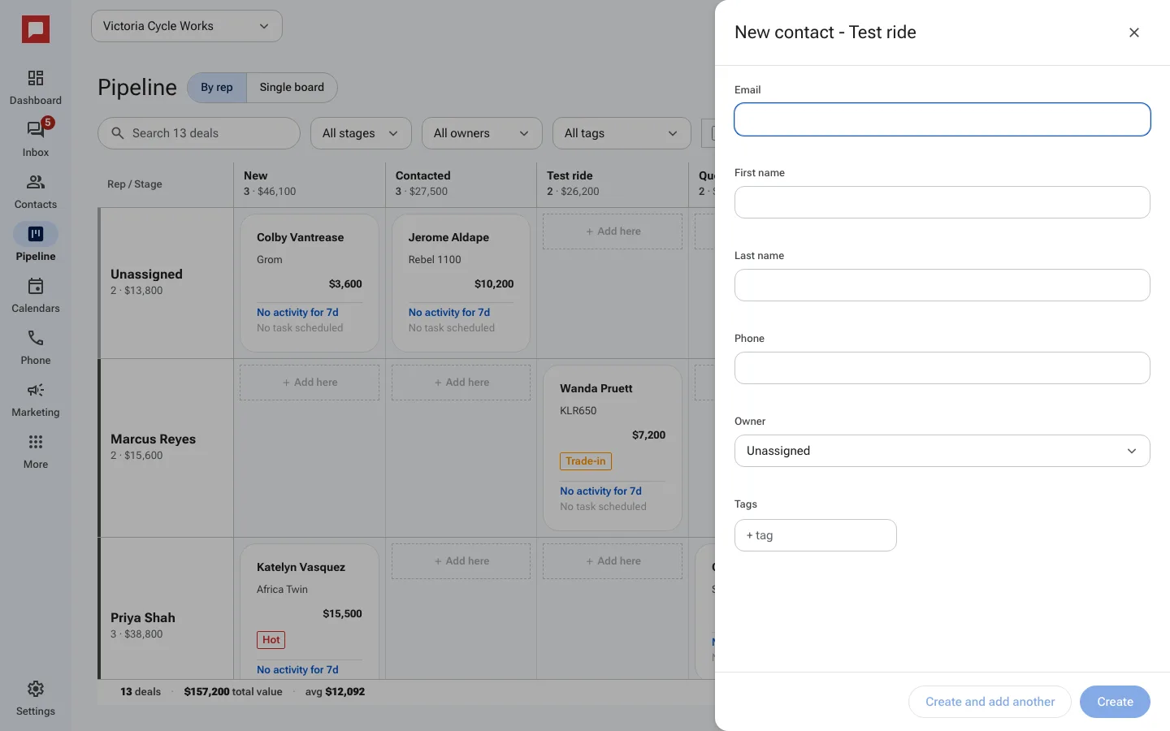Switch to Single board view
This screenshot has height=731, width=1170.
point(292,88)
